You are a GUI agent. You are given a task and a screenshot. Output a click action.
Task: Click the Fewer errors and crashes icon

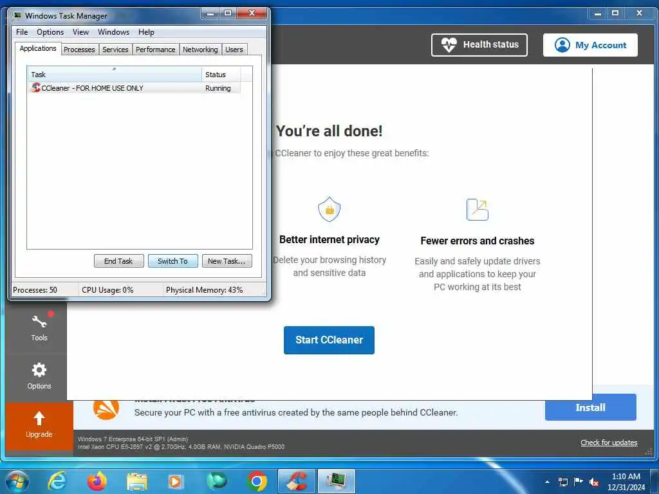(478, 210)
